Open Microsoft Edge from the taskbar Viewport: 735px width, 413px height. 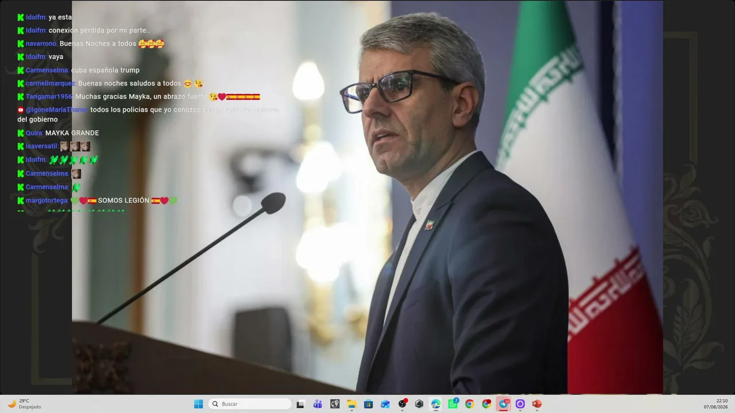436,404
